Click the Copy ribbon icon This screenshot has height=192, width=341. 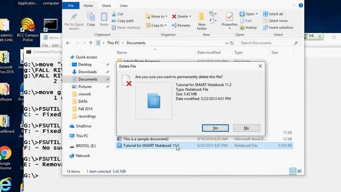pyautogui.click(x=91, y=19)
